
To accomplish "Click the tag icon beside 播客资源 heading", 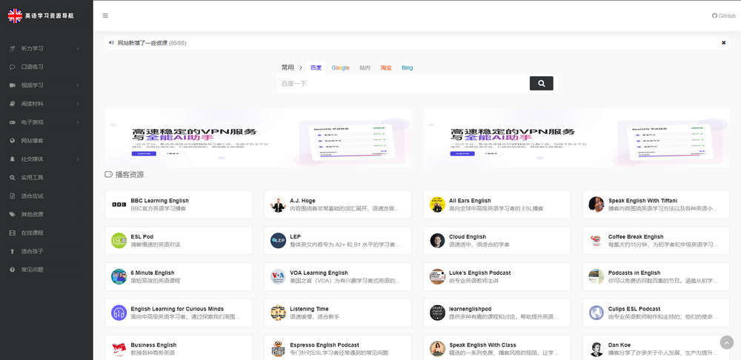I will point(109,175).
